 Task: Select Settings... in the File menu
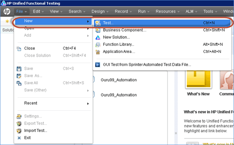click(53, 116)
